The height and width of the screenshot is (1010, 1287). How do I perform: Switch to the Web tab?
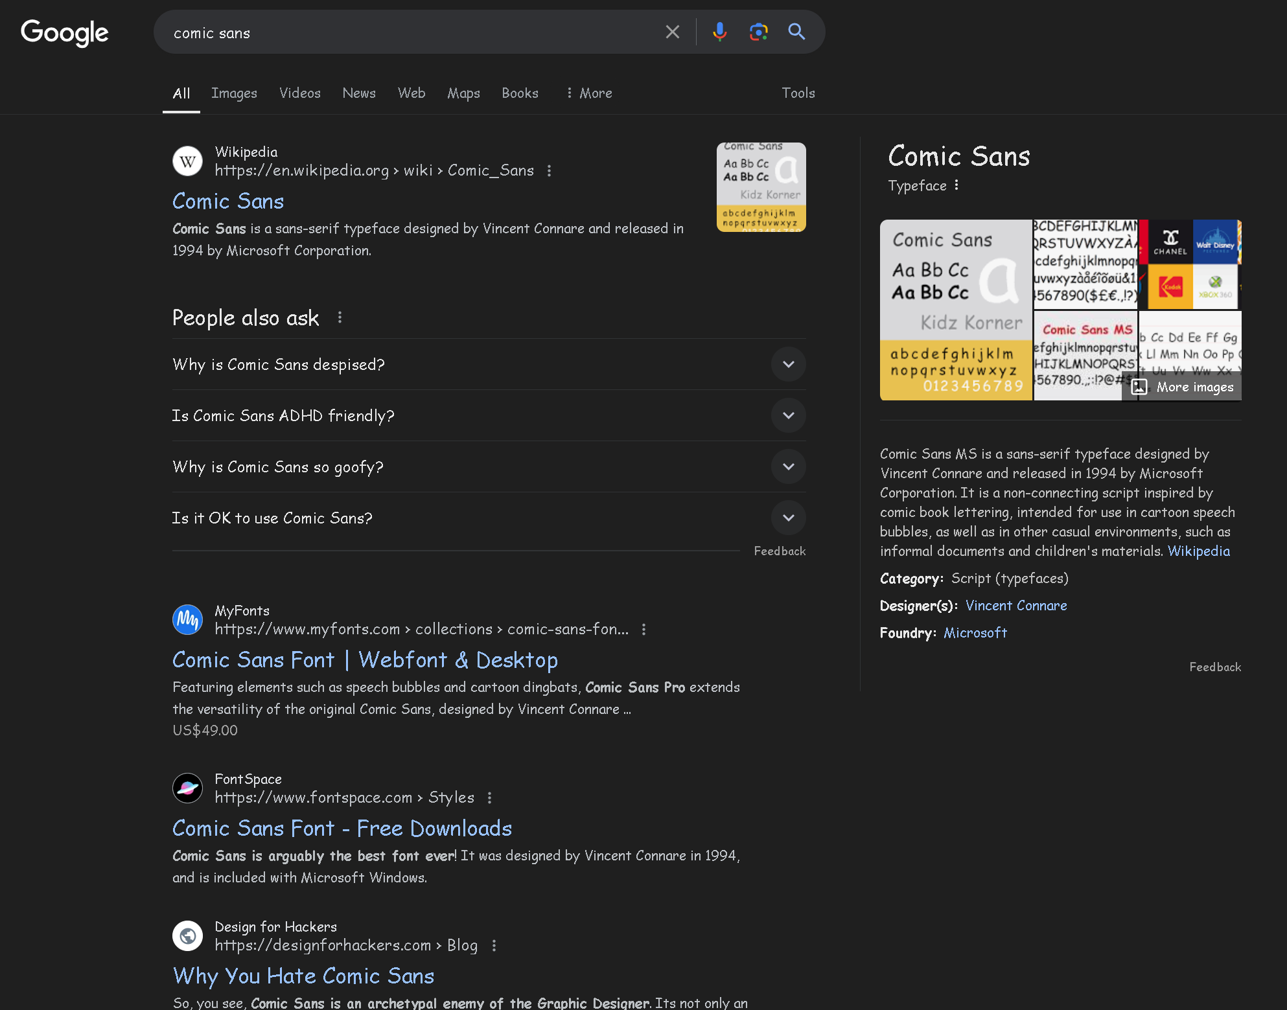click(412, 93)
